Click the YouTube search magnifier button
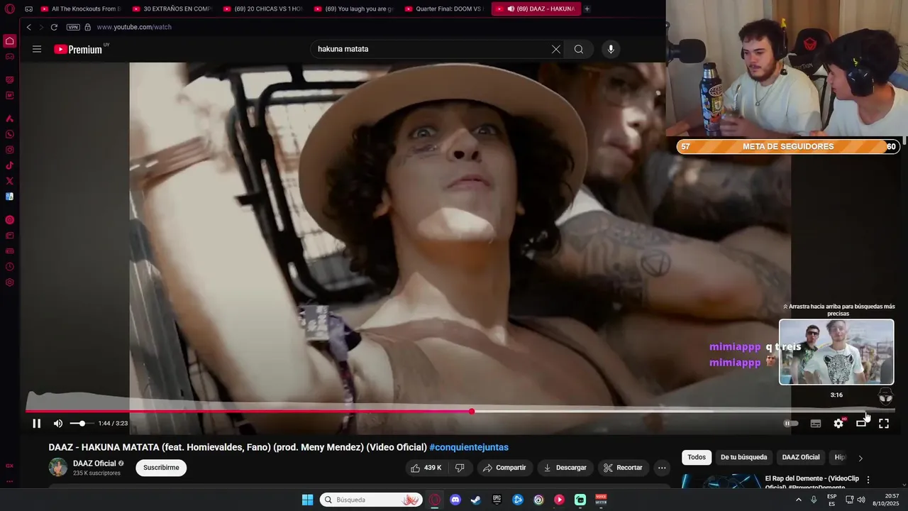908x511 pixels. coord(579,49)
